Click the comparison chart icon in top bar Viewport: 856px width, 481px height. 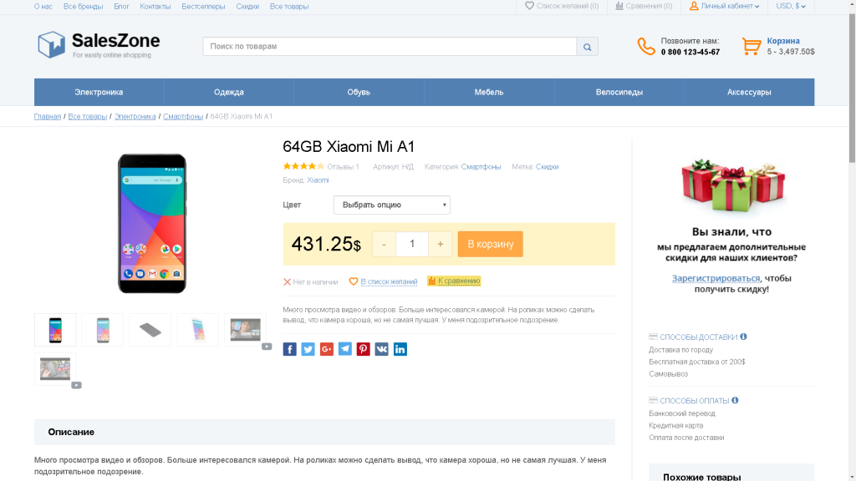(619, 6)
